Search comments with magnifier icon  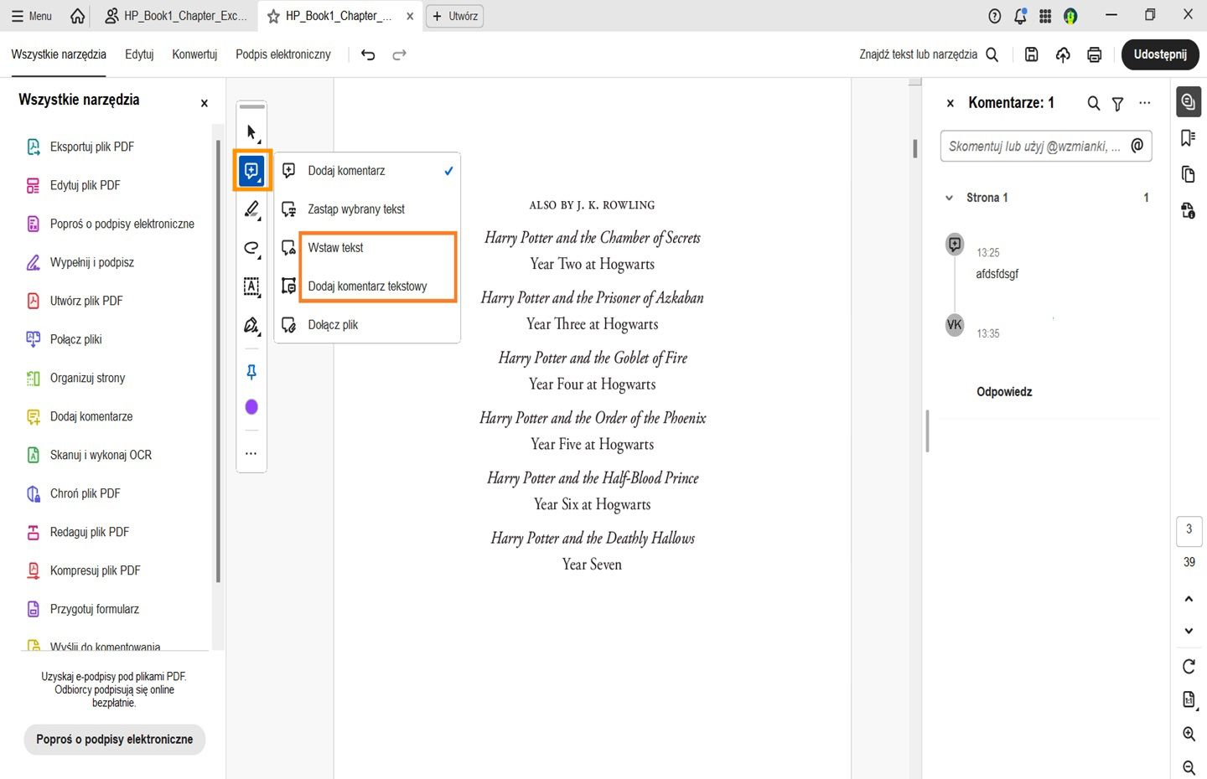1094,103
